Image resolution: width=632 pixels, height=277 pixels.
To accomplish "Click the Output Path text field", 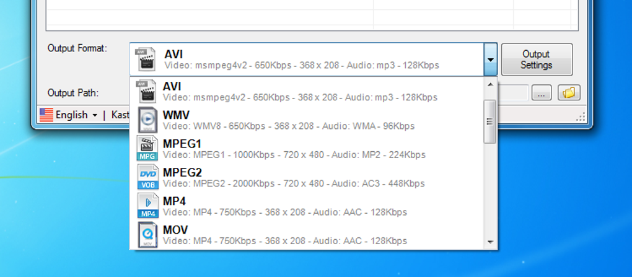I will pyautogui.click(x=512, y=93).
